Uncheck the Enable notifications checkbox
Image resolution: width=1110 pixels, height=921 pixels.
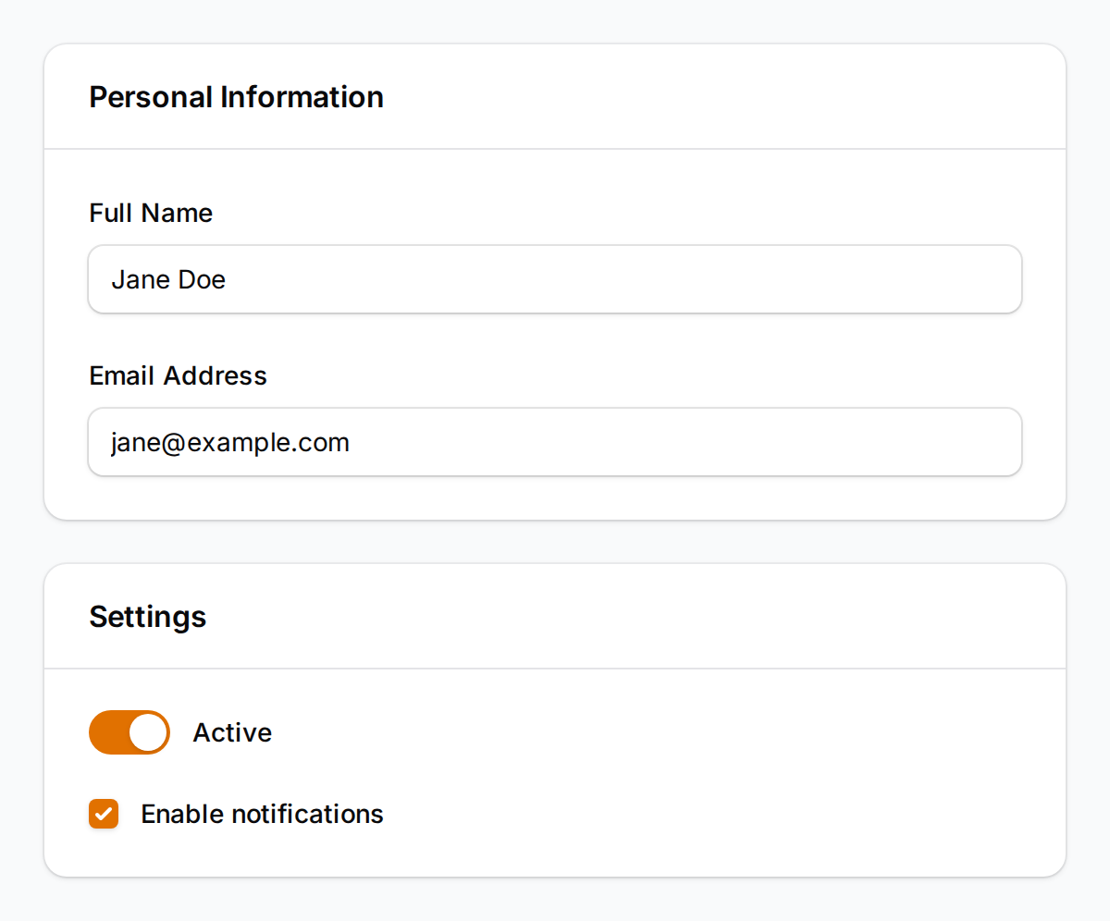point(104,814)
